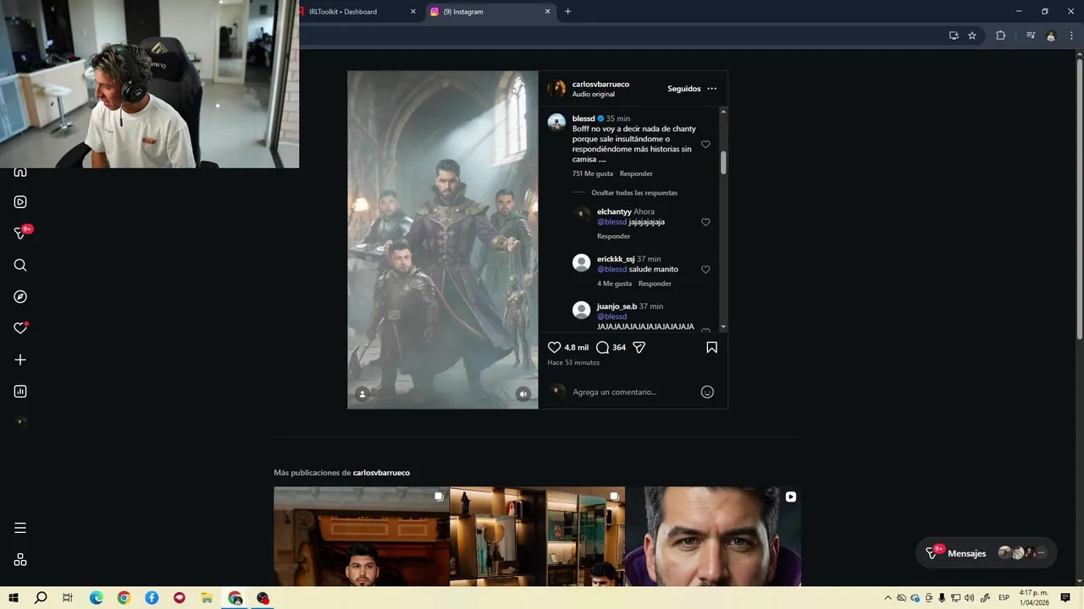Image resolution: width=1084 pixels, height=609 pixels.
Task: Open the Search magnifier in Instagram sidebar
Action: pyautogui.click(x=20, y=265)
